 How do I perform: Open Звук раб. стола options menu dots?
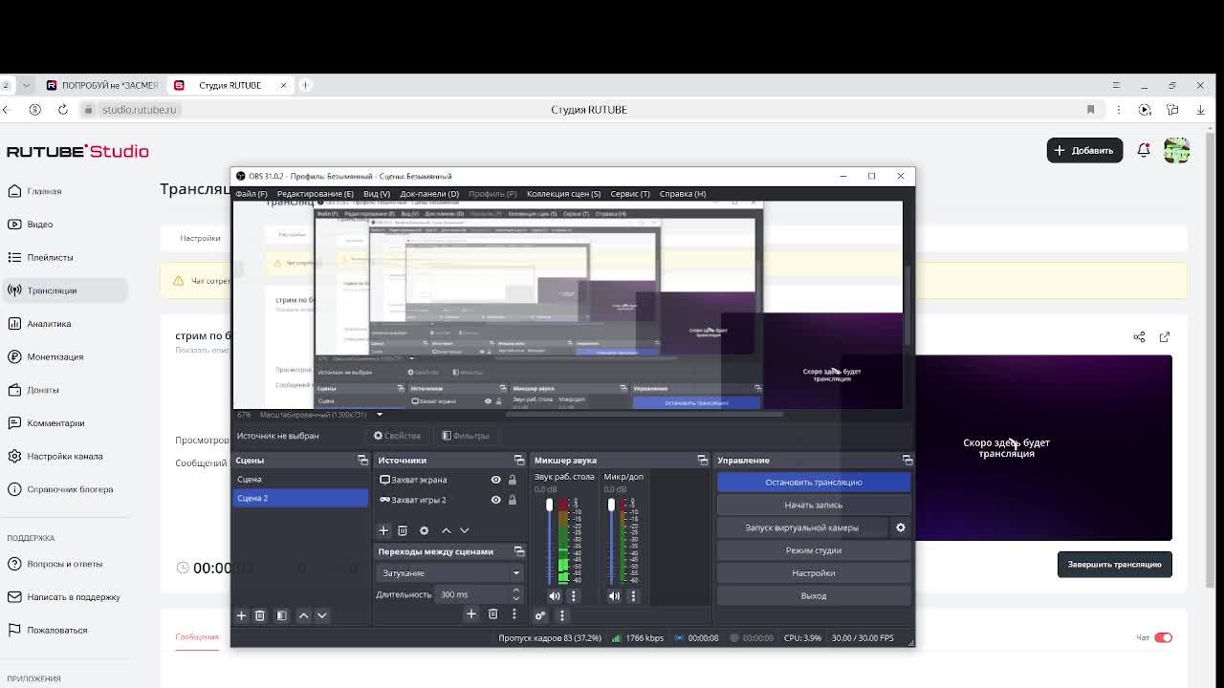574,596
